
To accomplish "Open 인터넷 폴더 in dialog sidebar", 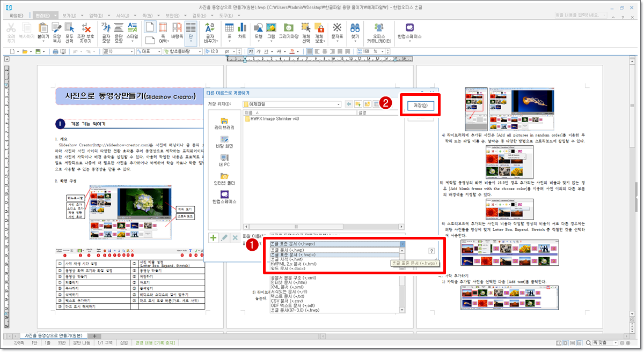I will point(224,179).
